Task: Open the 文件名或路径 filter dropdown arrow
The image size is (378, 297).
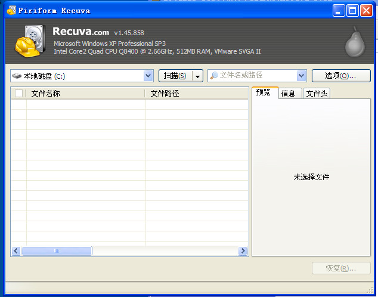Action: click(301, 76)
